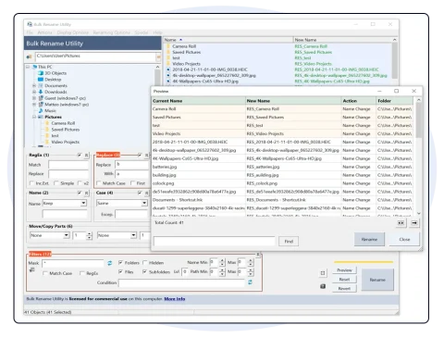Click the Downloads arrow icon in folder tree

pyautogui.click(x=41, y=92)
